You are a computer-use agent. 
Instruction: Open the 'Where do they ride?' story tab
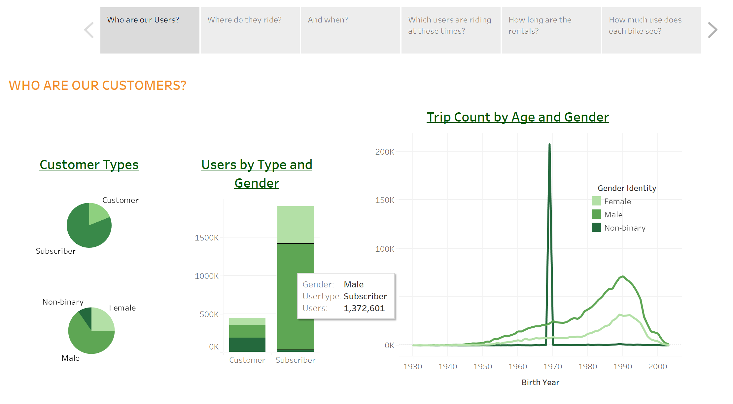(249, 30)
